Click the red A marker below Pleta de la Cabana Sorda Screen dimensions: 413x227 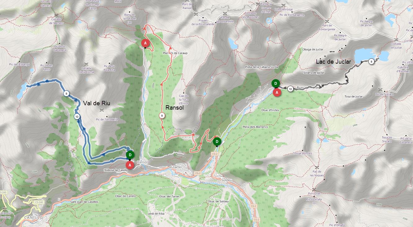click(x=277, y=92)
